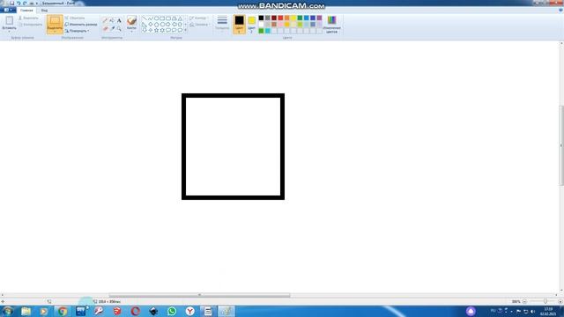Click the Изменить размер resize button
The image size is (564, 317).
click(81, 25)
